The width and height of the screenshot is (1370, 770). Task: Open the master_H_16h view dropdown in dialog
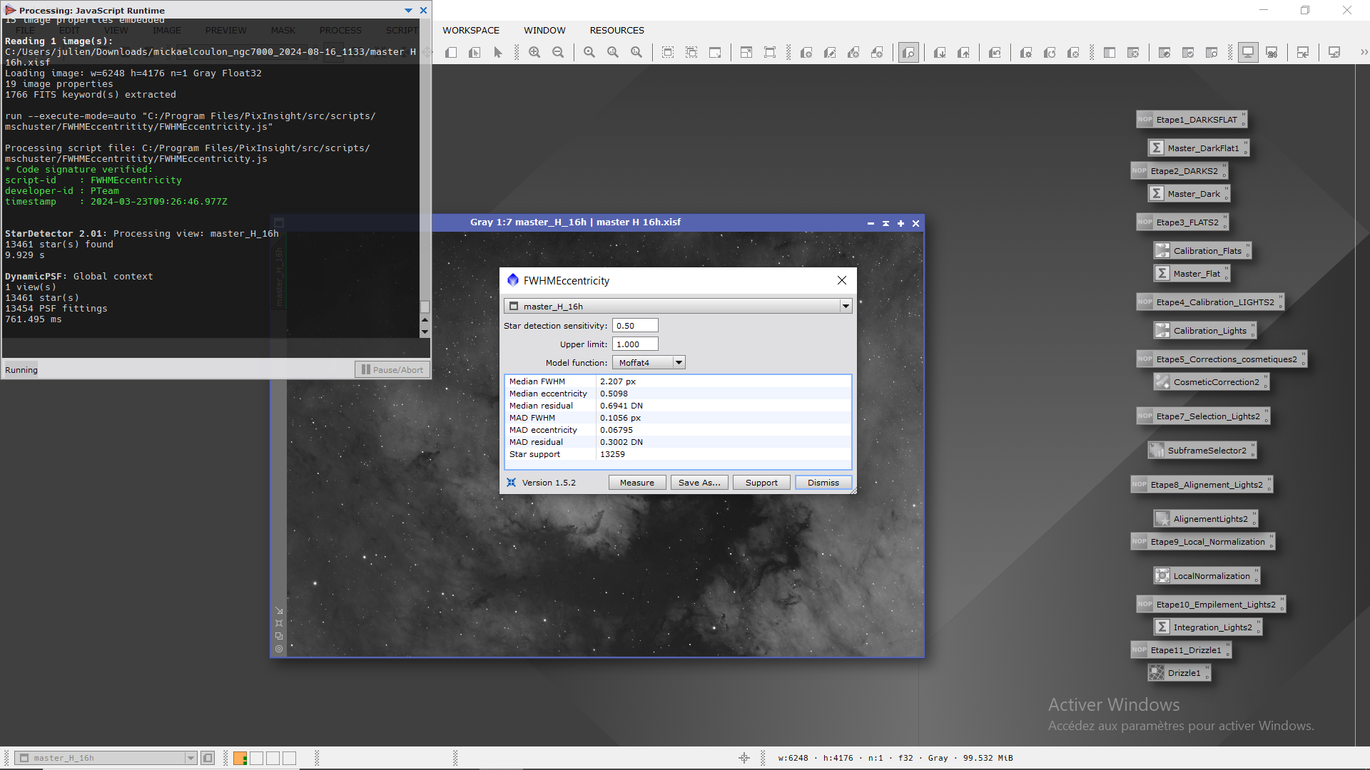tap(846, 307)
